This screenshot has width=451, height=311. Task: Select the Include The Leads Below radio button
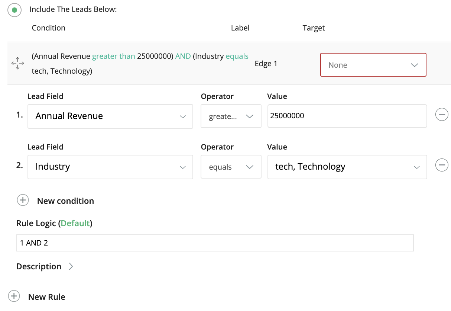(x=14, y=10)
